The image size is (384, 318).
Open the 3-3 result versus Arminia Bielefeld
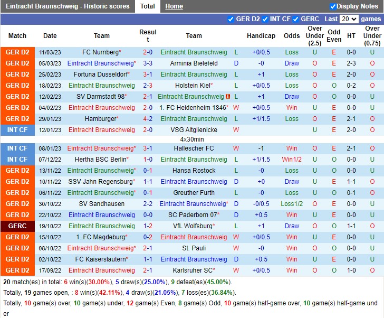point(148,63)
